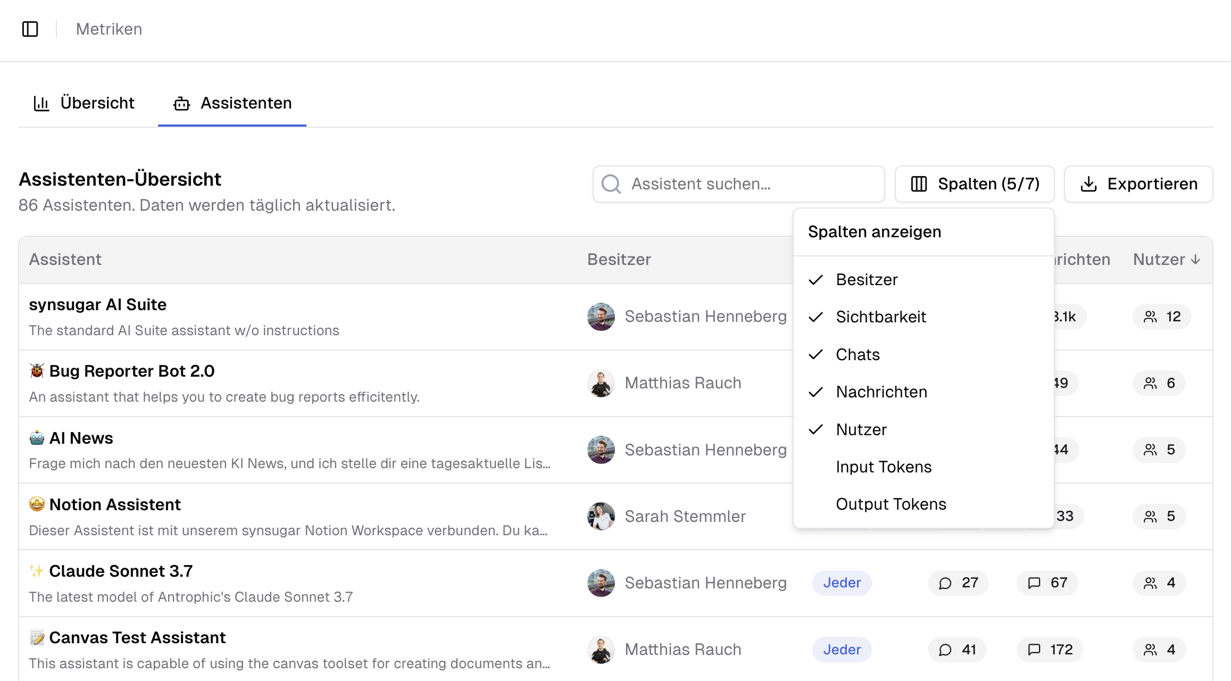Open the Spalten (5/7) dropdown

(x=974, y=184)
